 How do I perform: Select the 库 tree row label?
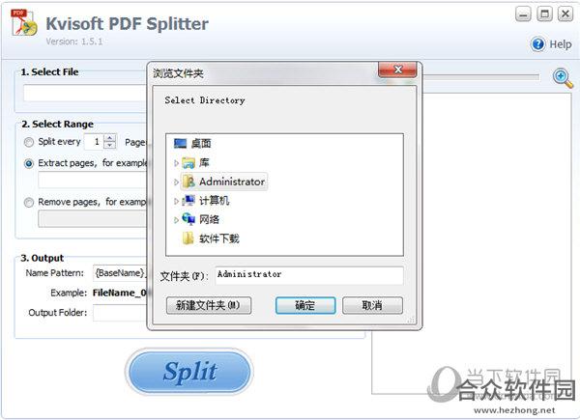coord(204,162)
